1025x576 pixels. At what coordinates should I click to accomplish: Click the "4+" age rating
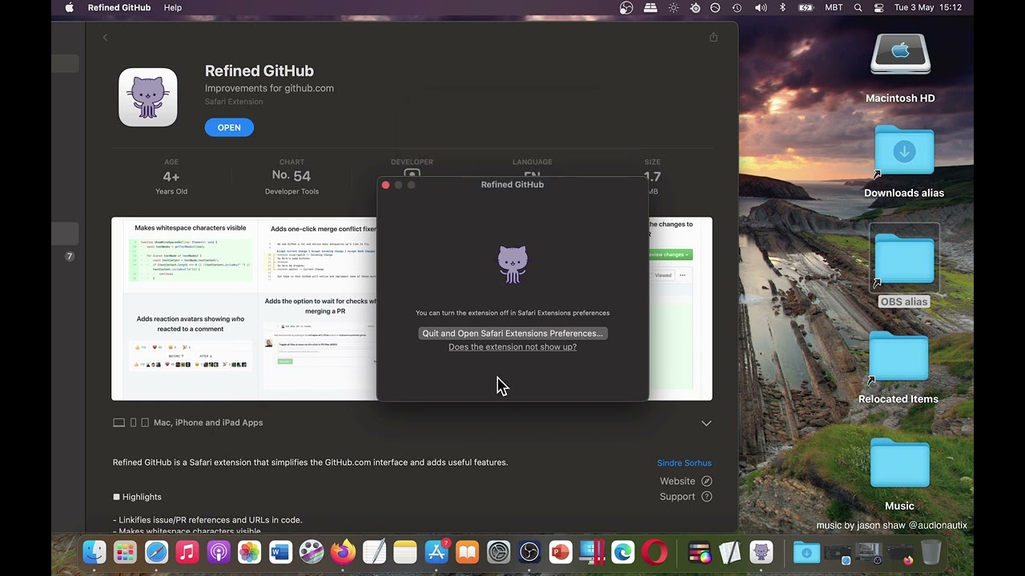171,176
